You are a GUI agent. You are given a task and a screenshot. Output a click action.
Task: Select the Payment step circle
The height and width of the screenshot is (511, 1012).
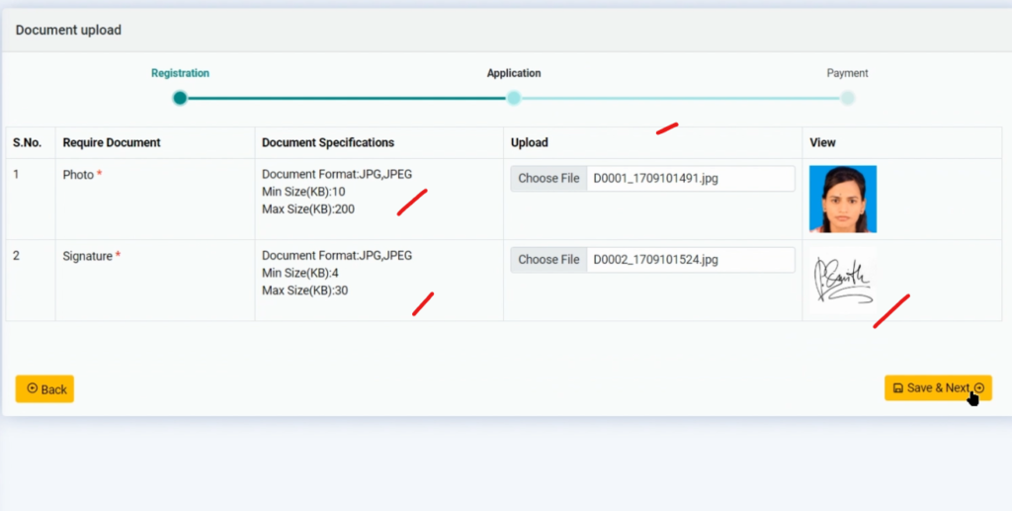[848, 98]
